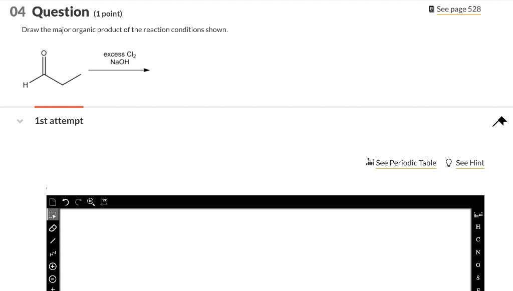Click the new/clear canvas icon

tap(53, 201)
